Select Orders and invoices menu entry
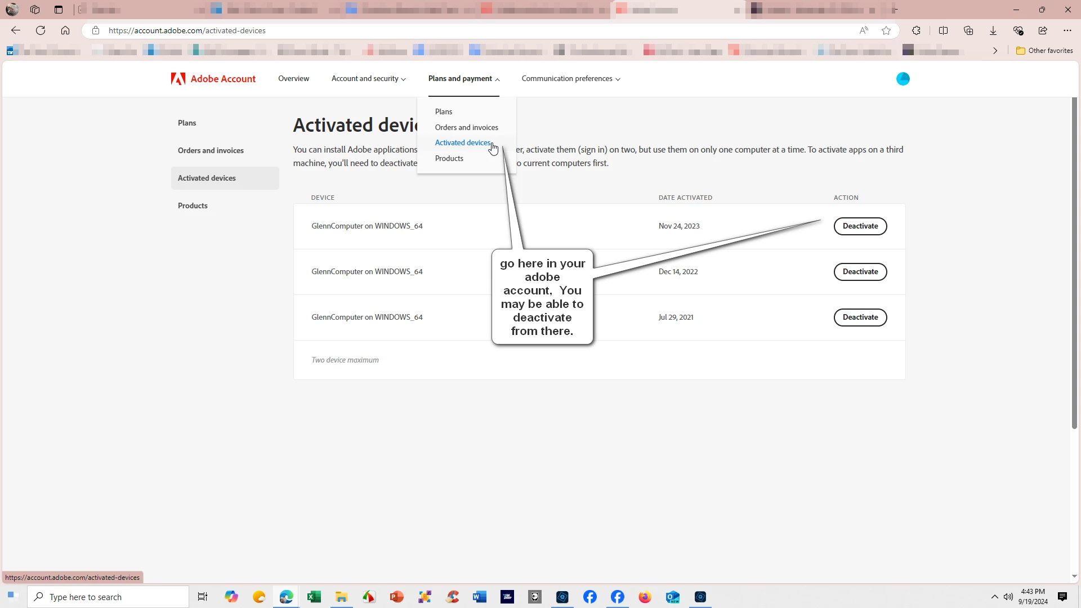Viewport: 1081px width, 608px height. tap(466, 127)
